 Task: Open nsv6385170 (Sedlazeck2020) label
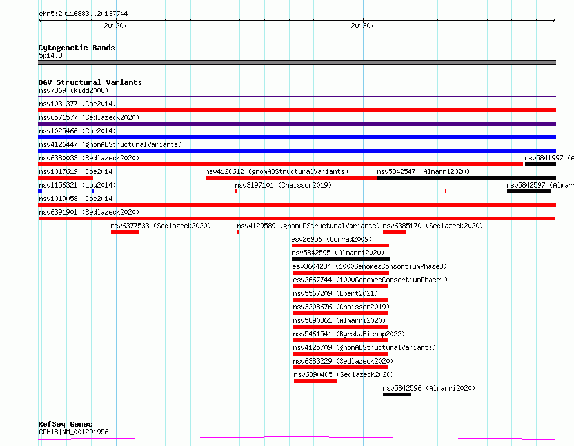[433, 226]
